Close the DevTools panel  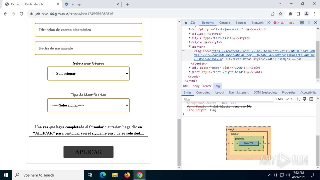click(x=315, y=22)
